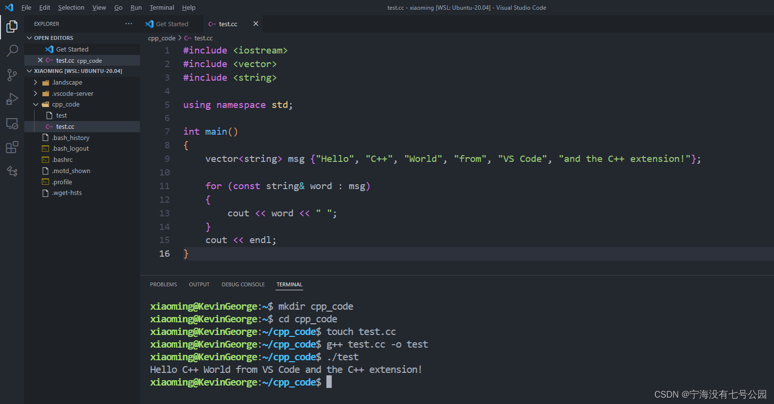
Task: Click the .motd_shown file icon
Action: [46, 171]
